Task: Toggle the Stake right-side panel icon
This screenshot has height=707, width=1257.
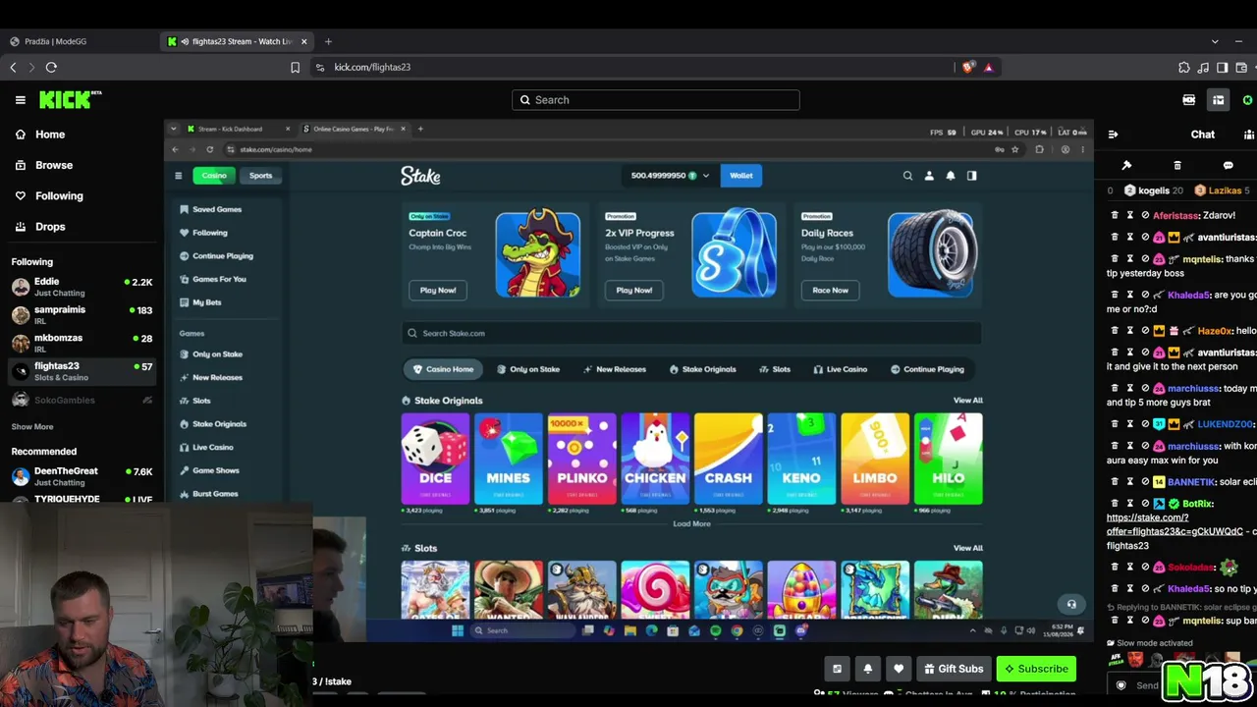Action: tap(972, 176)
